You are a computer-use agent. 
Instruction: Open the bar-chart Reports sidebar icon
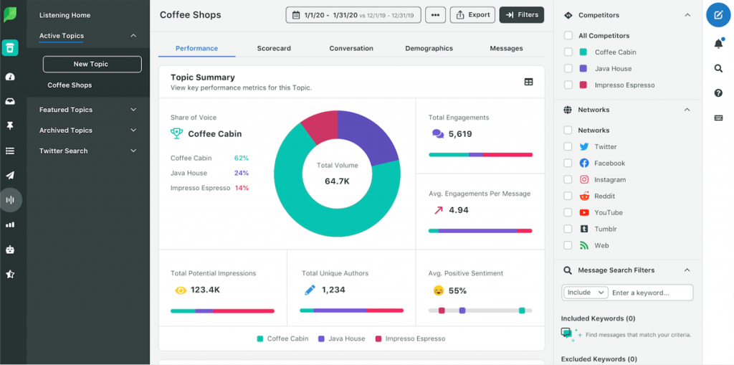pos(10,224)
